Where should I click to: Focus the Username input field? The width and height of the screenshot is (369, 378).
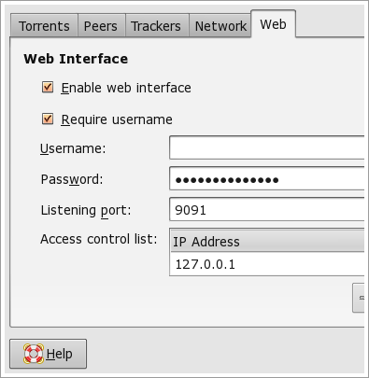[267, 147]
